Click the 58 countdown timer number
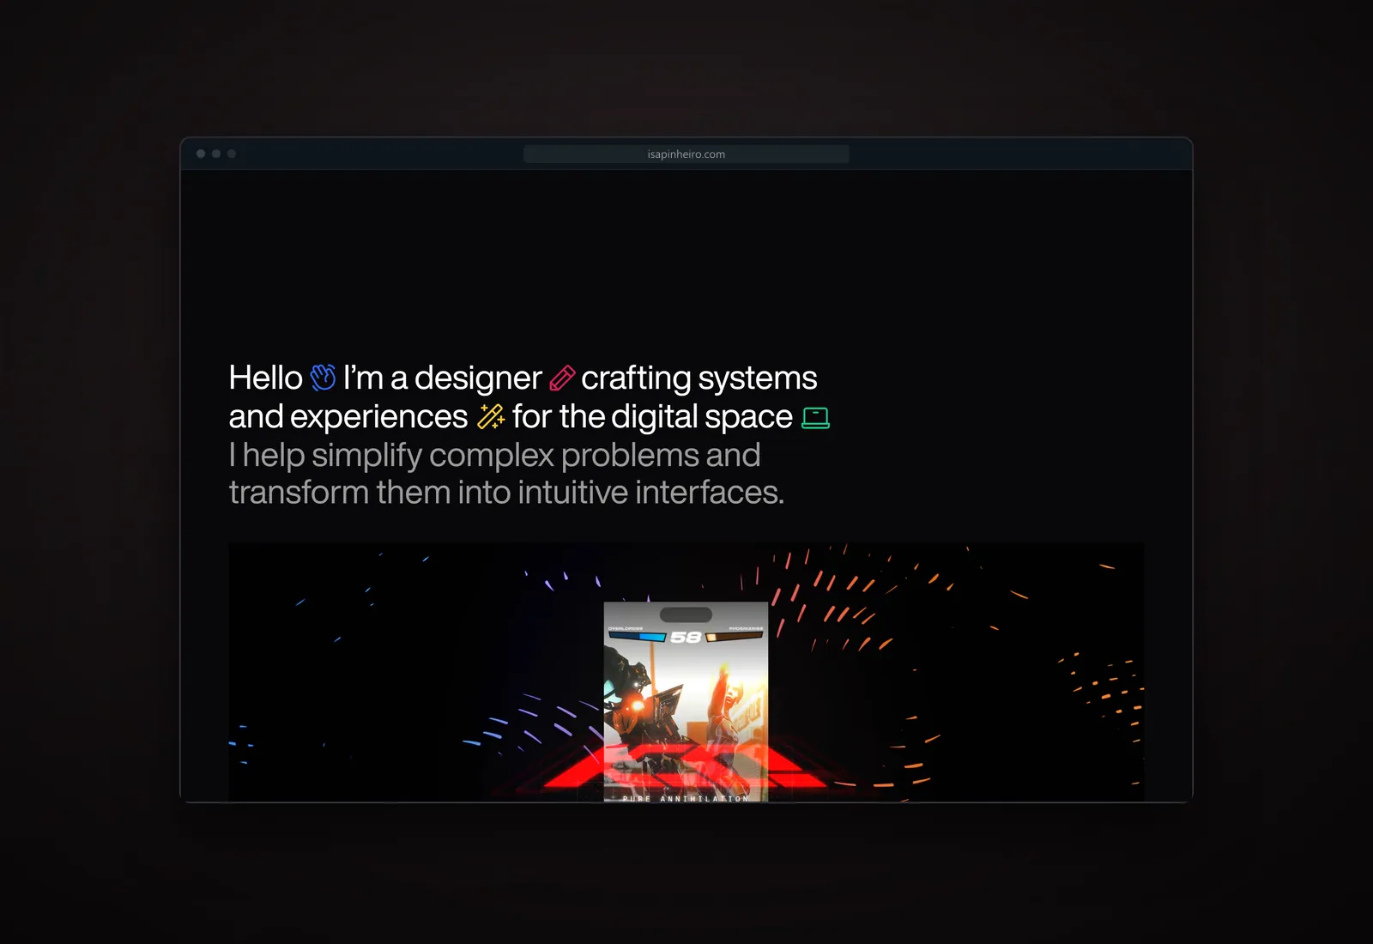Screen dimensions: 1373x944 686,637
